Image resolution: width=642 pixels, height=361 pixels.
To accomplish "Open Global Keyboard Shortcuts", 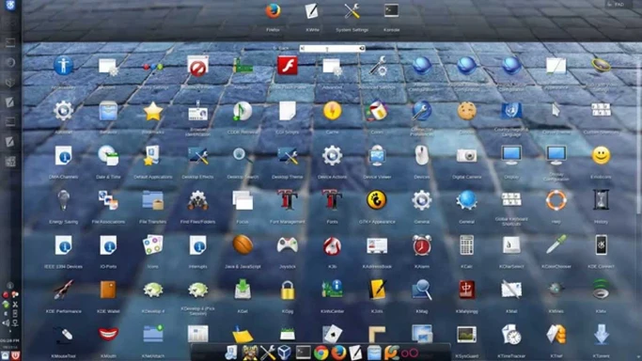I will [511, 200].
